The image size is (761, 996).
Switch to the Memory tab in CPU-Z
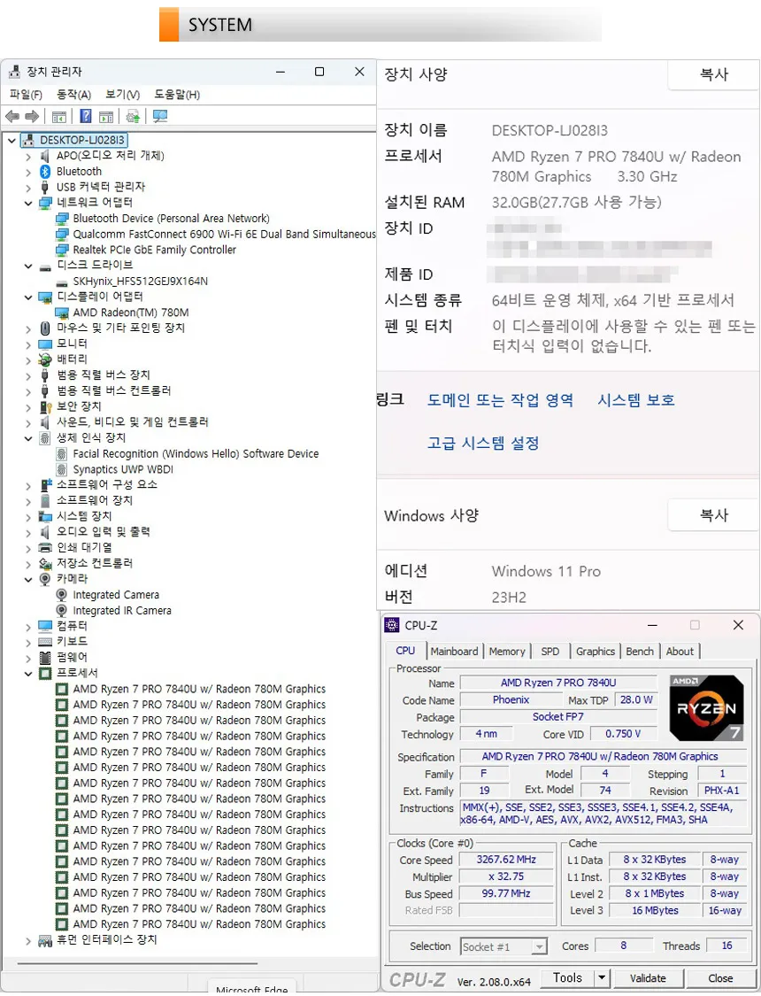[507, 652]
